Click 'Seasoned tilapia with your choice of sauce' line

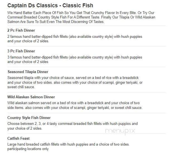tap(73, 78)
